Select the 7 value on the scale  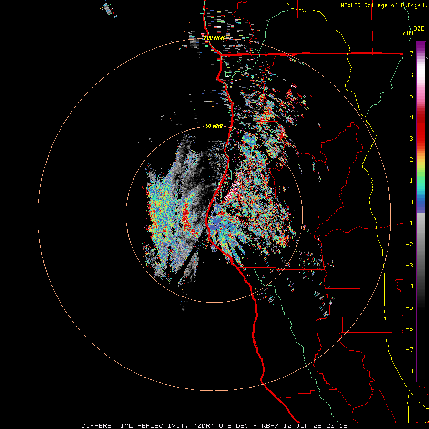coord(411,53)
